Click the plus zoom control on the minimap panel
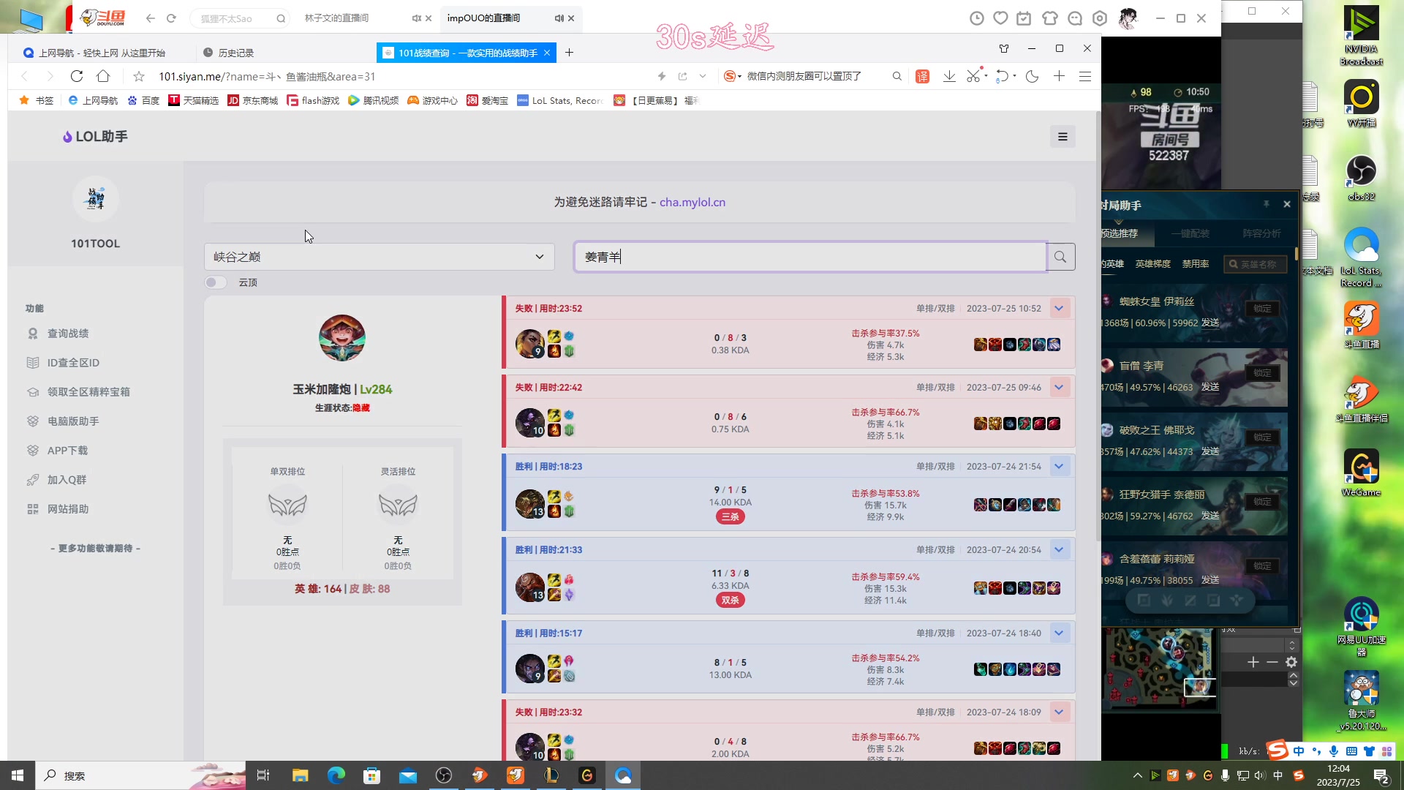 point(1253,662)
